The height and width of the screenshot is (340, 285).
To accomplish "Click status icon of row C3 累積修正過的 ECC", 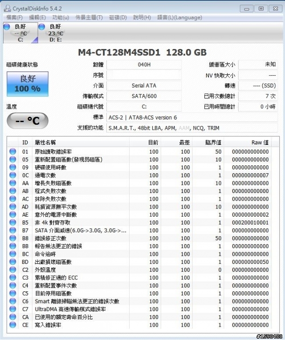I will click(x=13, y=278).
